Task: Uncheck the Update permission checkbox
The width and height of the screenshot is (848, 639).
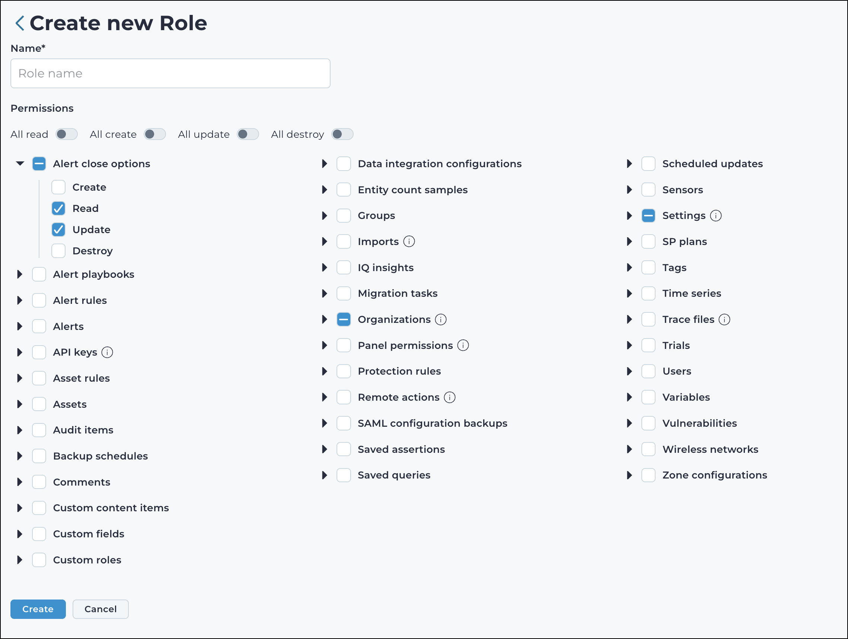Action: [59, 230]
